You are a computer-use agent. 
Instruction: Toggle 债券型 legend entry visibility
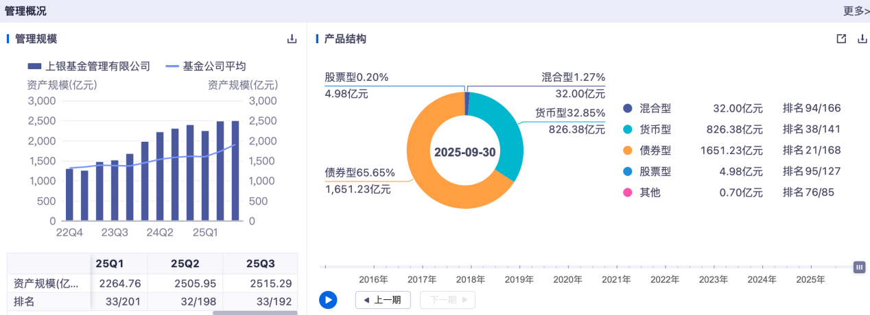click(627, 151)
